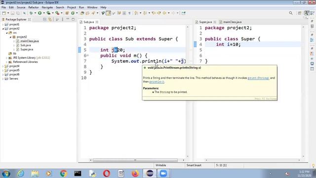The image size is (316, 178).
Task: Click the Previous Annotation toolbar icon
Action: coord(145,13)
